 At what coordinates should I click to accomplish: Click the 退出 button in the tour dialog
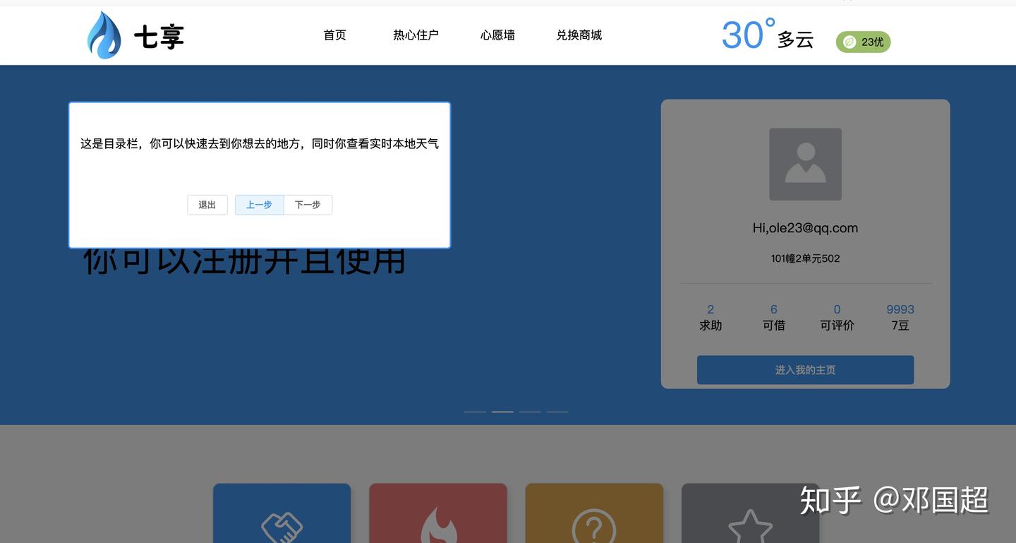[207, 204]
